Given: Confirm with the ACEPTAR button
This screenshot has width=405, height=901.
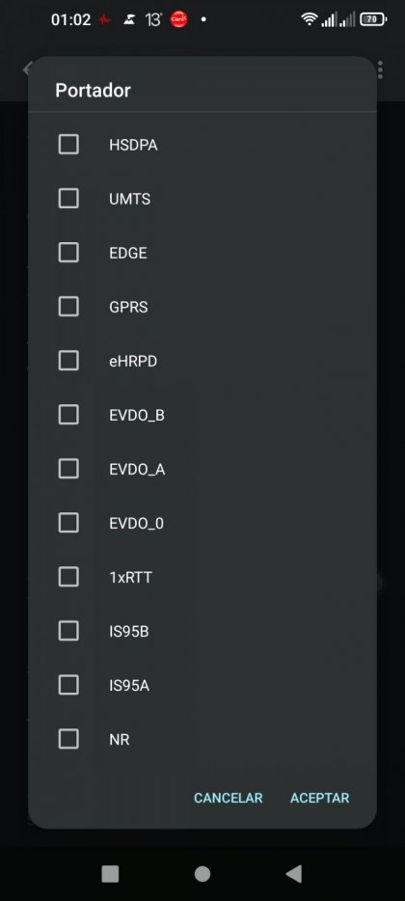Looking at the screenshot, I should pyautogui.click(x=319, y=798).
